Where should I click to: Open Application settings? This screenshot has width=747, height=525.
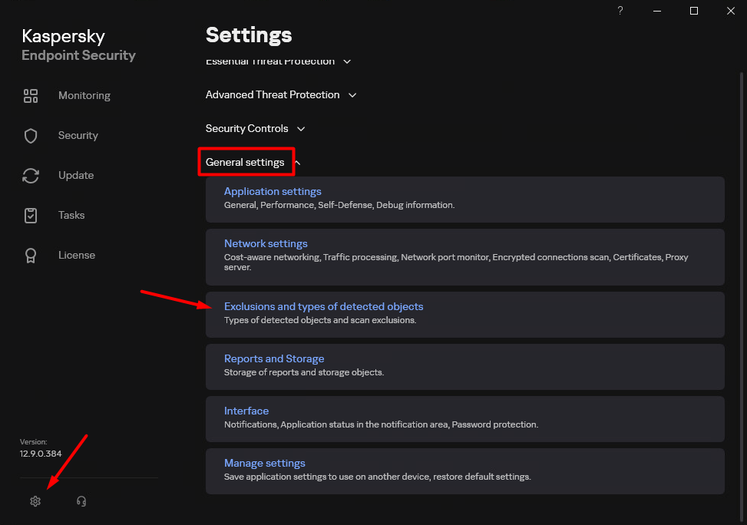pyautogui.click(x=273, y=191)
